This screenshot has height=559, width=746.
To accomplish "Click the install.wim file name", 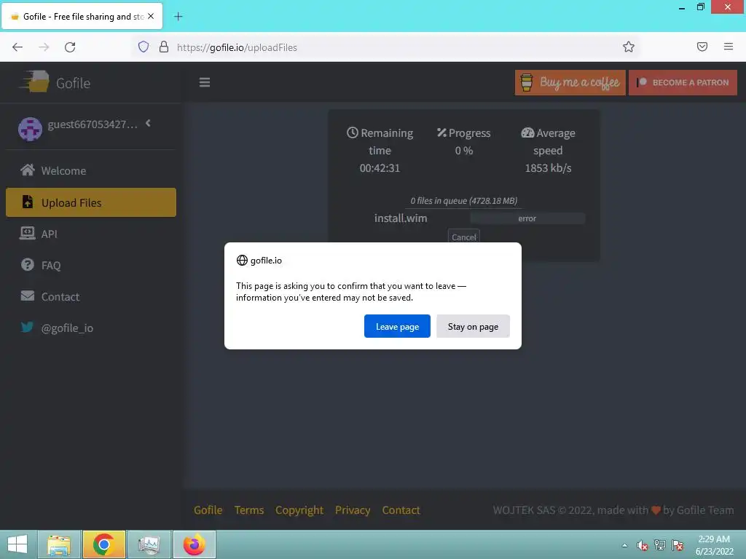I will 401,218.
